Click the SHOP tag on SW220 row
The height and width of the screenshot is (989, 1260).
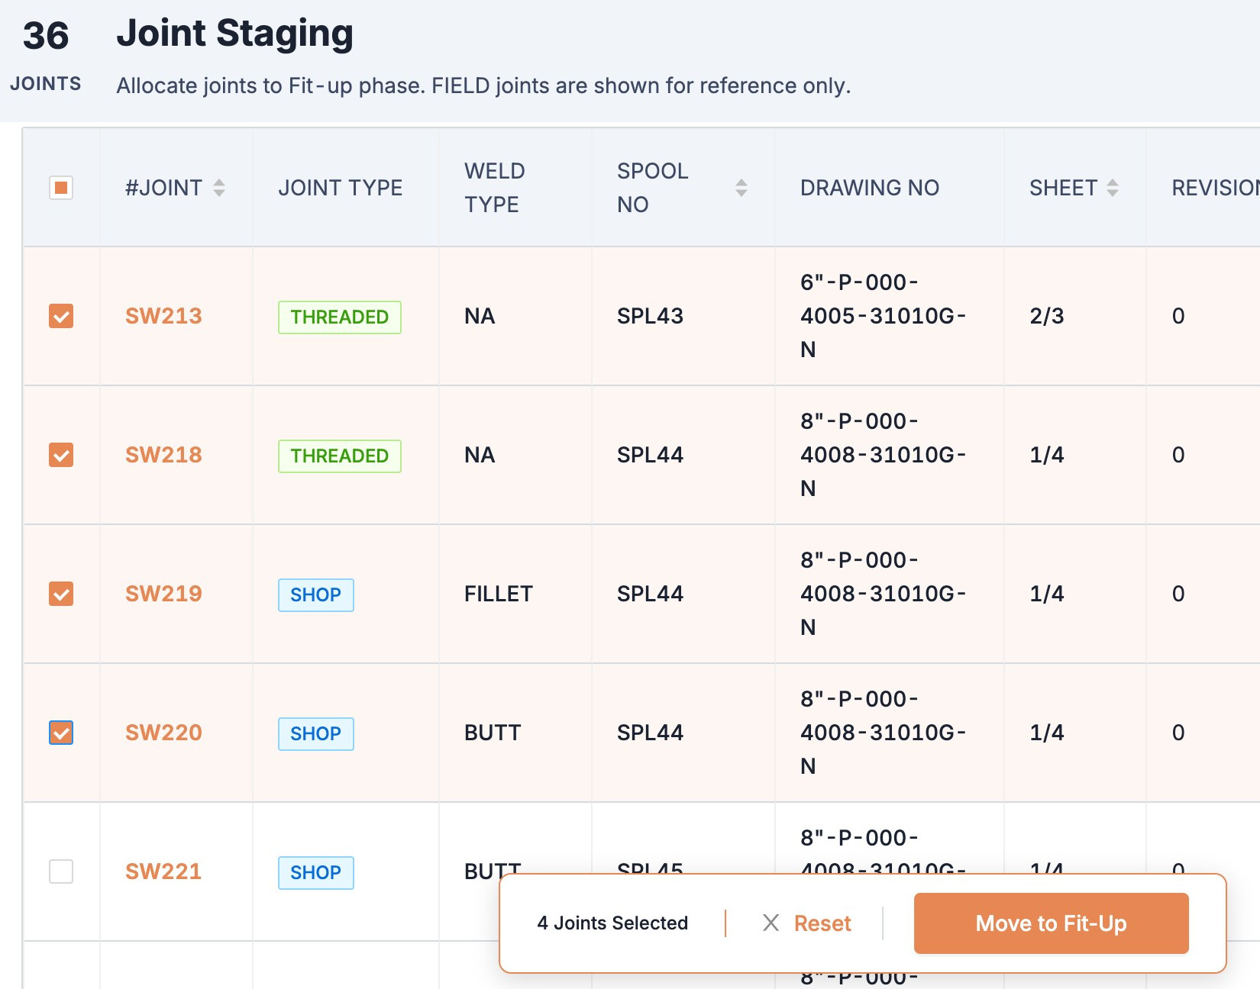click(x=316, y=734)
